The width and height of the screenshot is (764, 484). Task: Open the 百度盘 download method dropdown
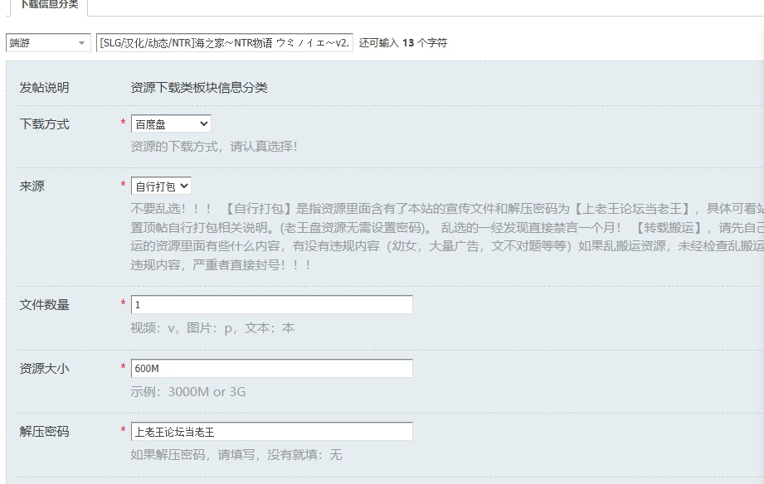pyautogui.click(x=171, y=124)
